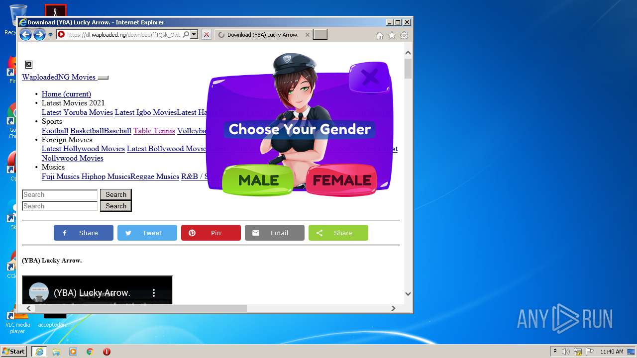This screenshot has width=637, height=358.
Task: Close the Download (YBA) Lucky Arrow tab
Action: click(307, 35)
